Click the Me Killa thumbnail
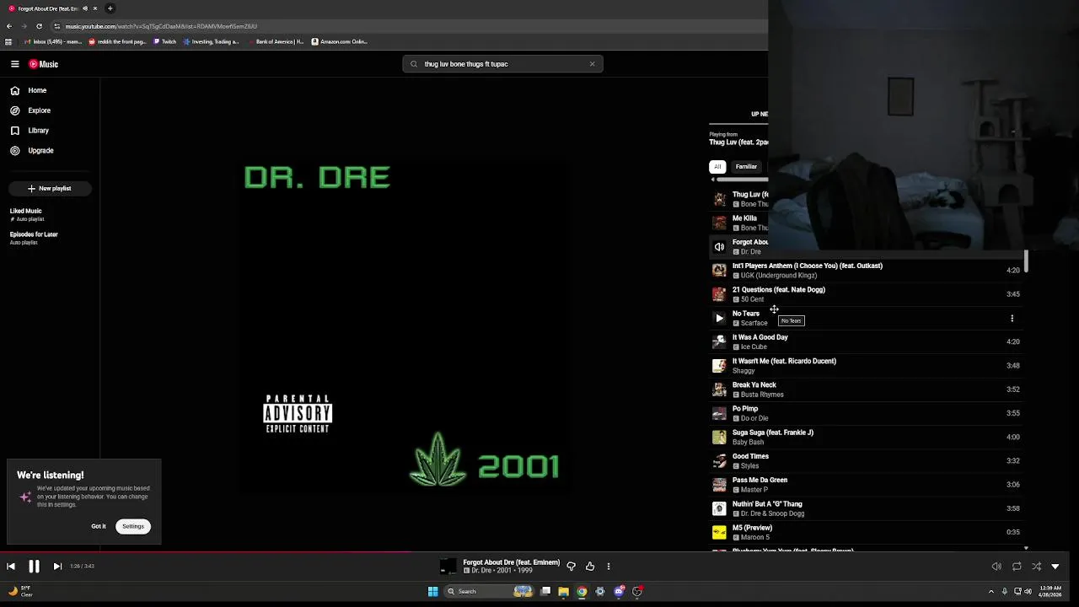Image resolution: width=1079 pixels, height=607 pixels. (x=719, y=223)
